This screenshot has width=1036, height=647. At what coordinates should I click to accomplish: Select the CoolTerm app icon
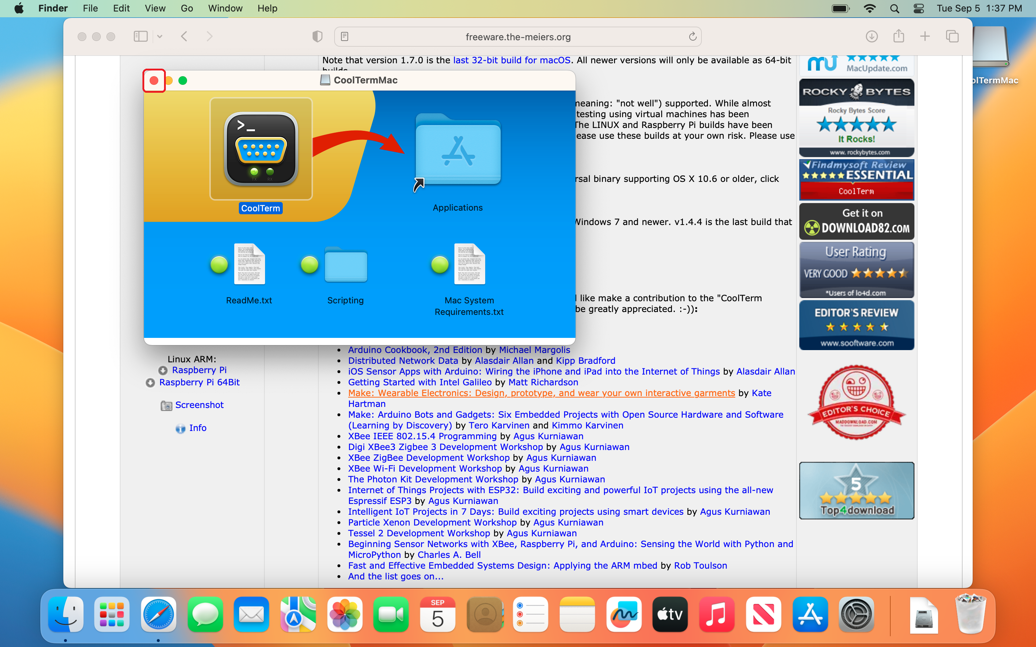(x=261, y=149)
